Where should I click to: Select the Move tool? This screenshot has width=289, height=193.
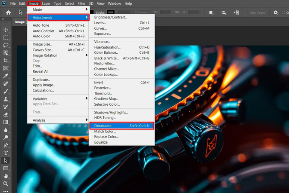[x=6, y=30]
